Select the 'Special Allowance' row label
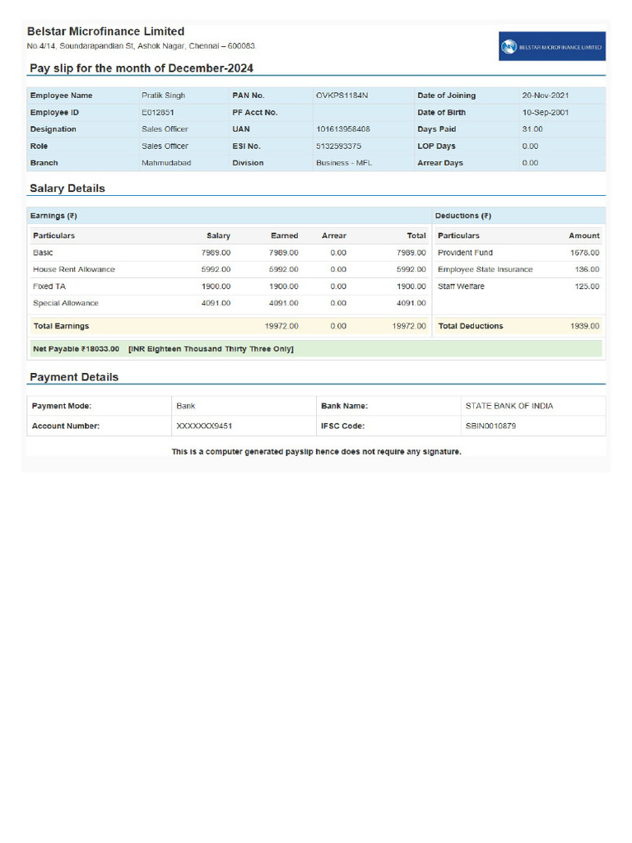This screenshot has width=632, height=843. tap(66, 303)
